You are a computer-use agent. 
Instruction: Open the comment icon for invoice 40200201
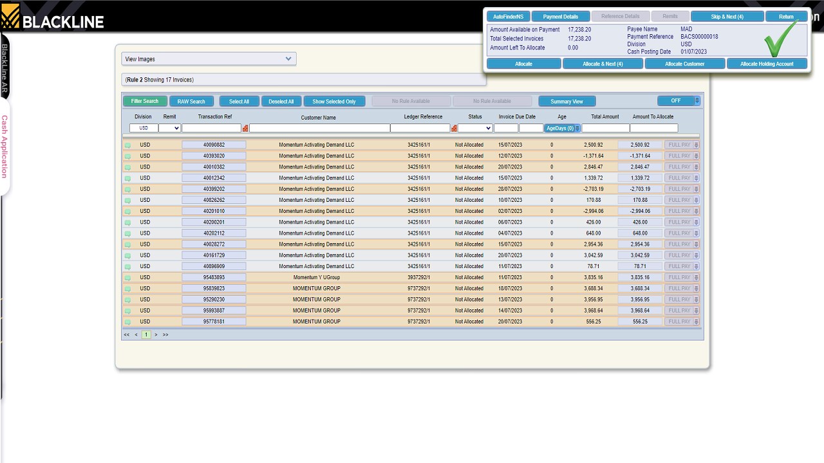point(127,222)
